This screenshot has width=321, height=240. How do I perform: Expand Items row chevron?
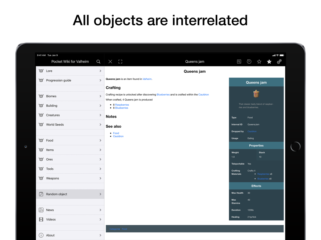pos(100,150)
